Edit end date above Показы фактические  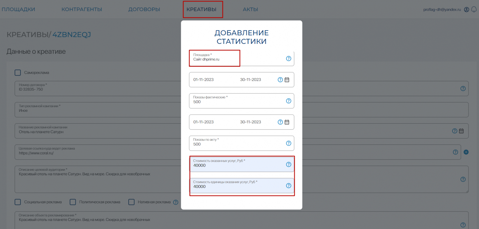tap(251, 80)
